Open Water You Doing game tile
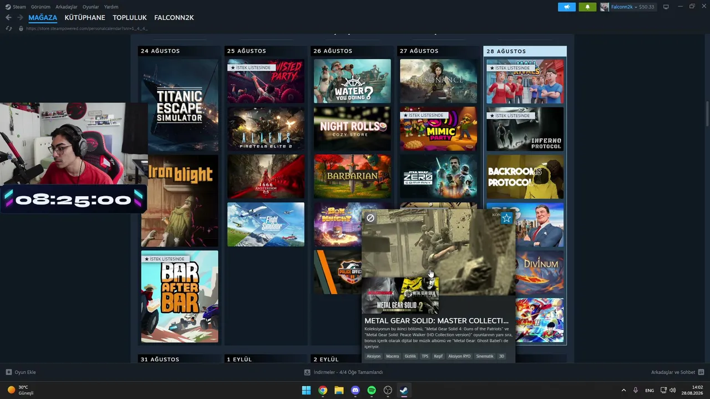 click(x=352, y=81)
